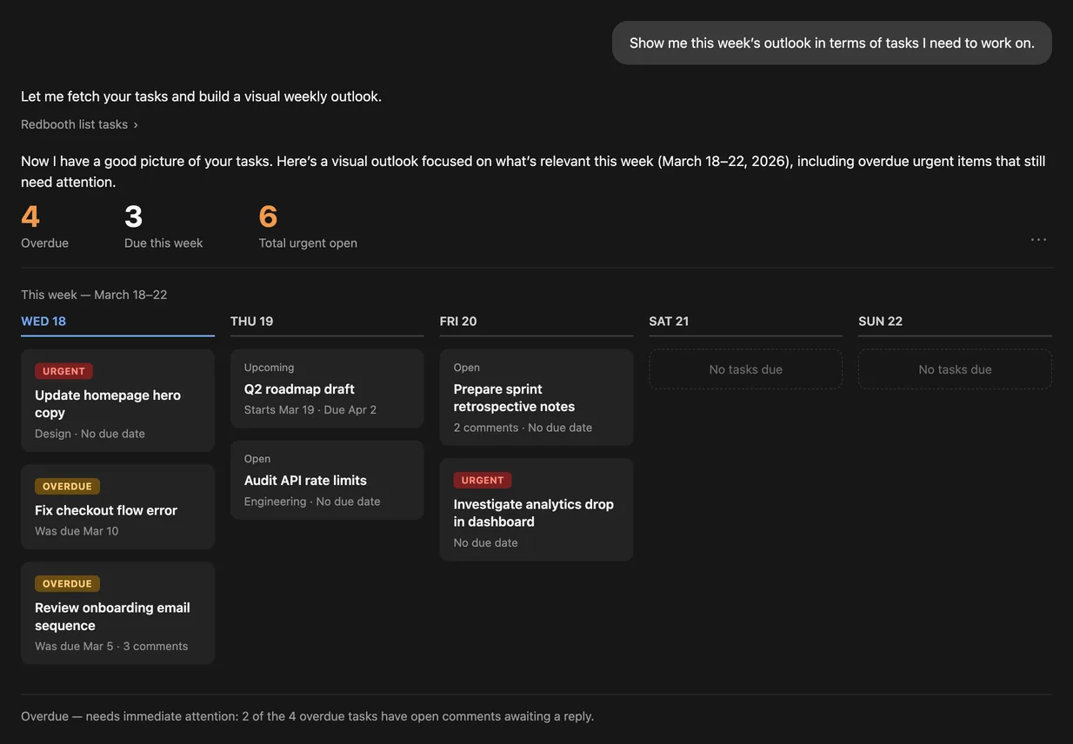The height and width of the screenshot is (744, 1073).
Task: Open the Prepare sprint retrospective notes task
Action: click(536, 397)
